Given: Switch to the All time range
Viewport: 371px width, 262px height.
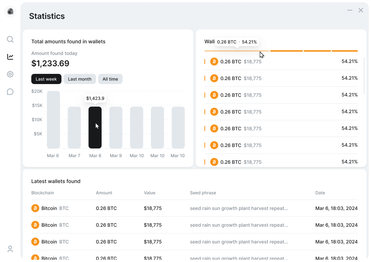Looking at the screenshot, I should (110, 79).
